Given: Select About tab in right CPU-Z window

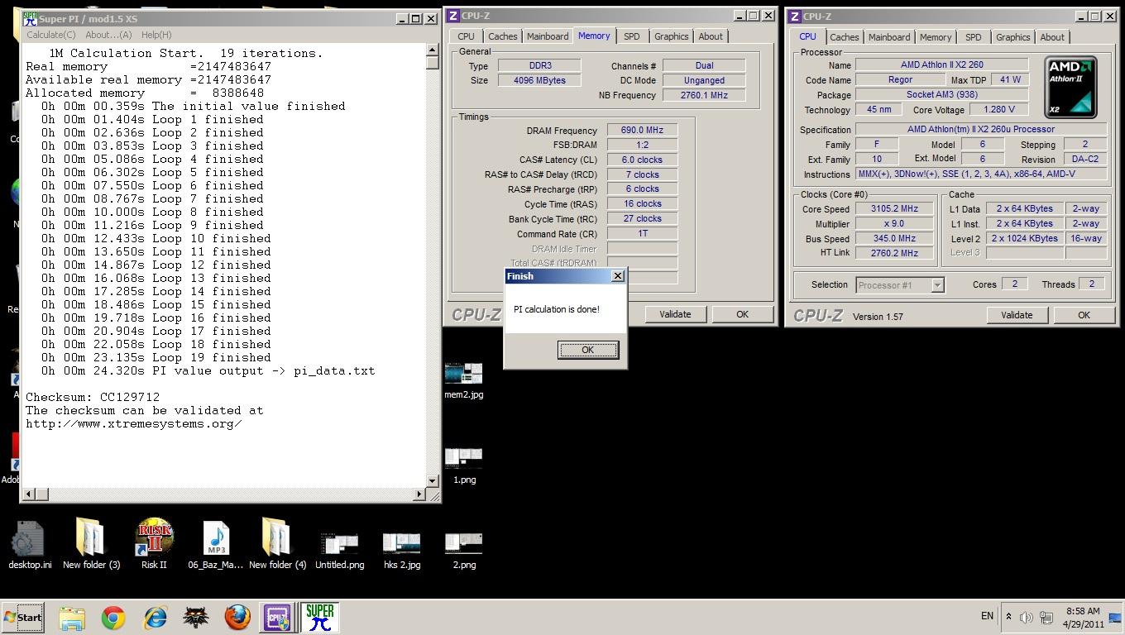Looking at the screenshot, I should point(1052,37).
